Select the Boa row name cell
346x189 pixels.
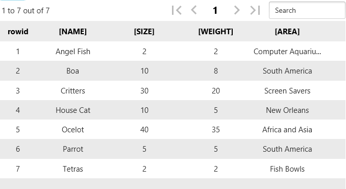[72, 71]
